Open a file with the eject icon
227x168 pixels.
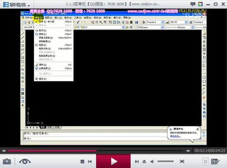coord(144,162)
